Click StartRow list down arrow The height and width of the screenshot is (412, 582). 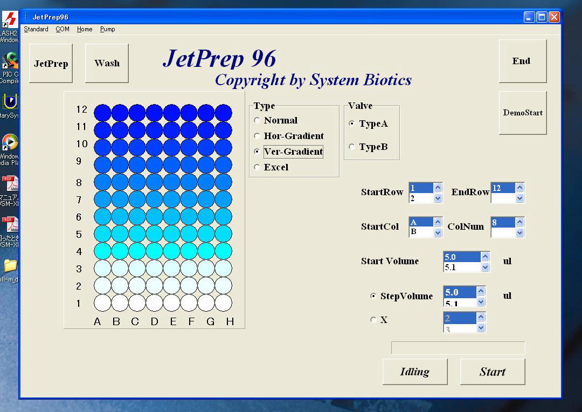click(x=438, y=198)
